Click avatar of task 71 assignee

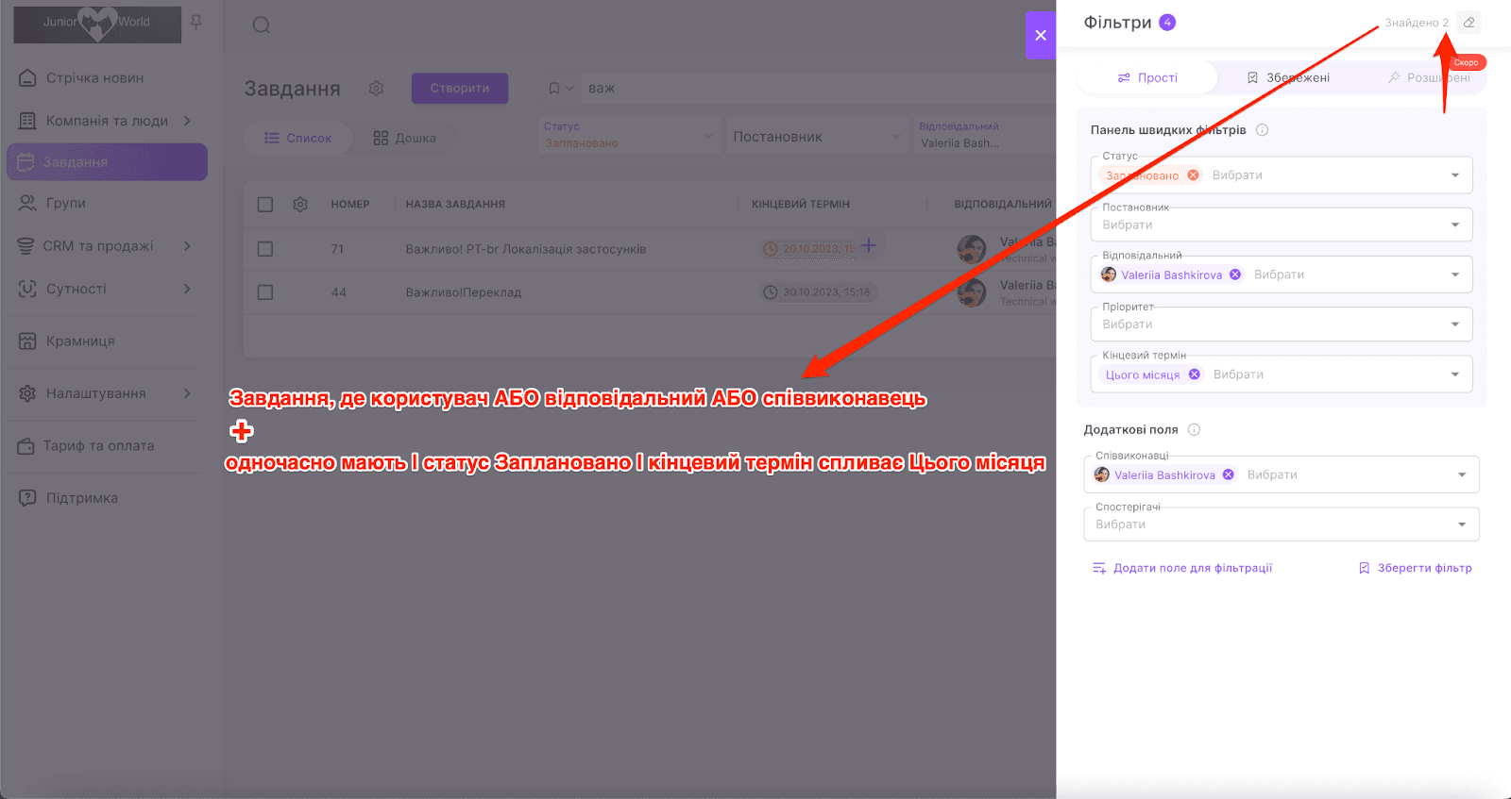(972, 249)
